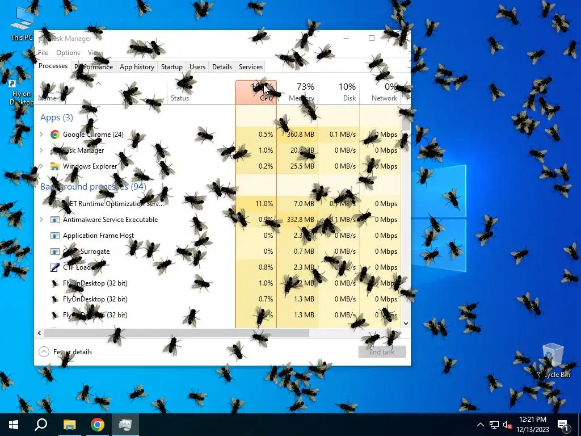This screenshot has width=581, height=436.
Task: Expand the Google Chrome process group
Action: tap(41, 135)
